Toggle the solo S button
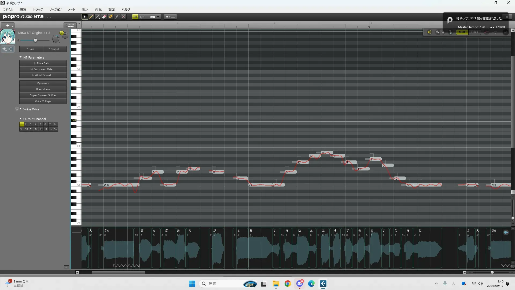Image resolution: width=515 pixels, height=290 pixels. click(62, 33)
